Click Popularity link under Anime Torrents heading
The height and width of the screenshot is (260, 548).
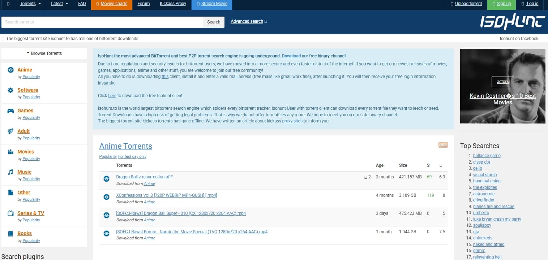click(x=108, y=156)
